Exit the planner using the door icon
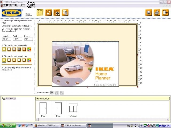Screen dimensions: 171x128 click(x=165, y=13)
